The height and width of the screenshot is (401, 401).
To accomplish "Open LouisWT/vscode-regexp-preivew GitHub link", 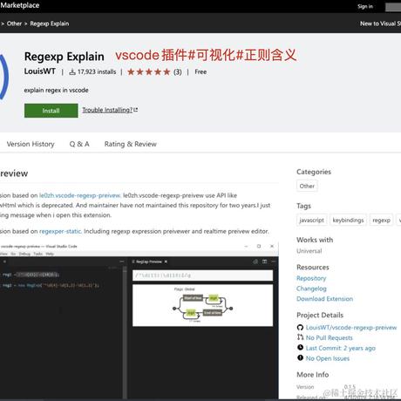I will 351,328.
